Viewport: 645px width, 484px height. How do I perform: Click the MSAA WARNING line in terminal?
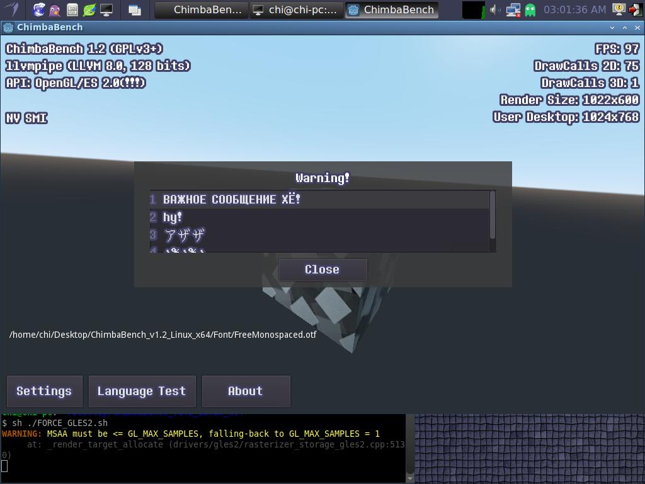[191, 434]
